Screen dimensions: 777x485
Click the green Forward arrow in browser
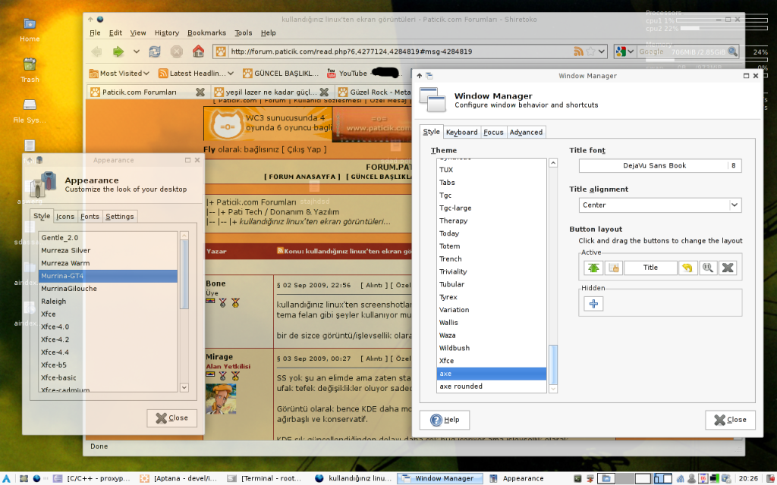[x=118, y=52]
